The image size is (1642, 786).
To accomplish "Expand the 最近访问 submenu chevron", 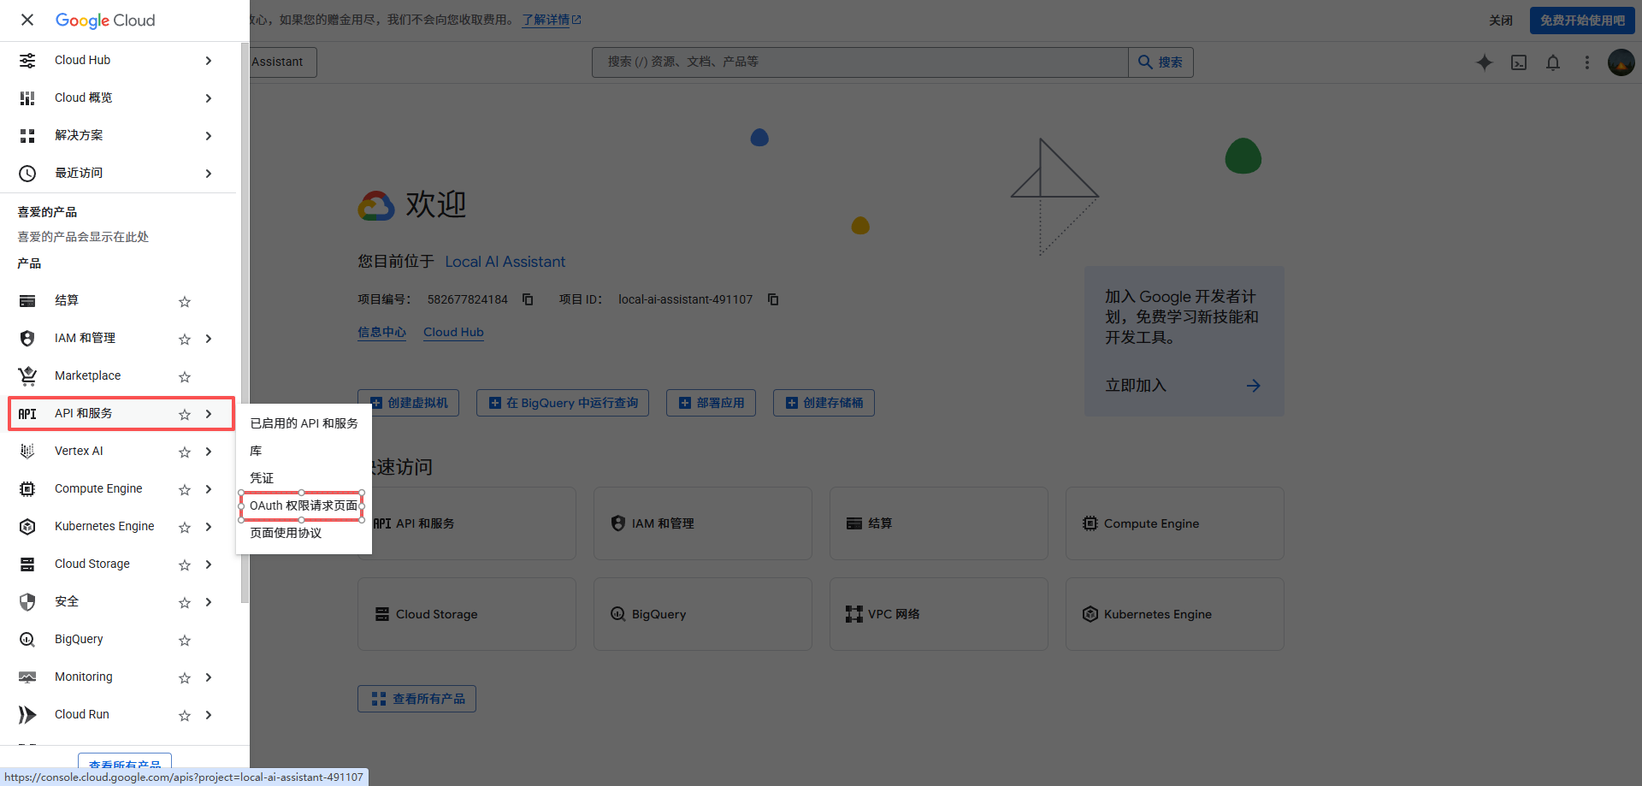I will (209, 174).
